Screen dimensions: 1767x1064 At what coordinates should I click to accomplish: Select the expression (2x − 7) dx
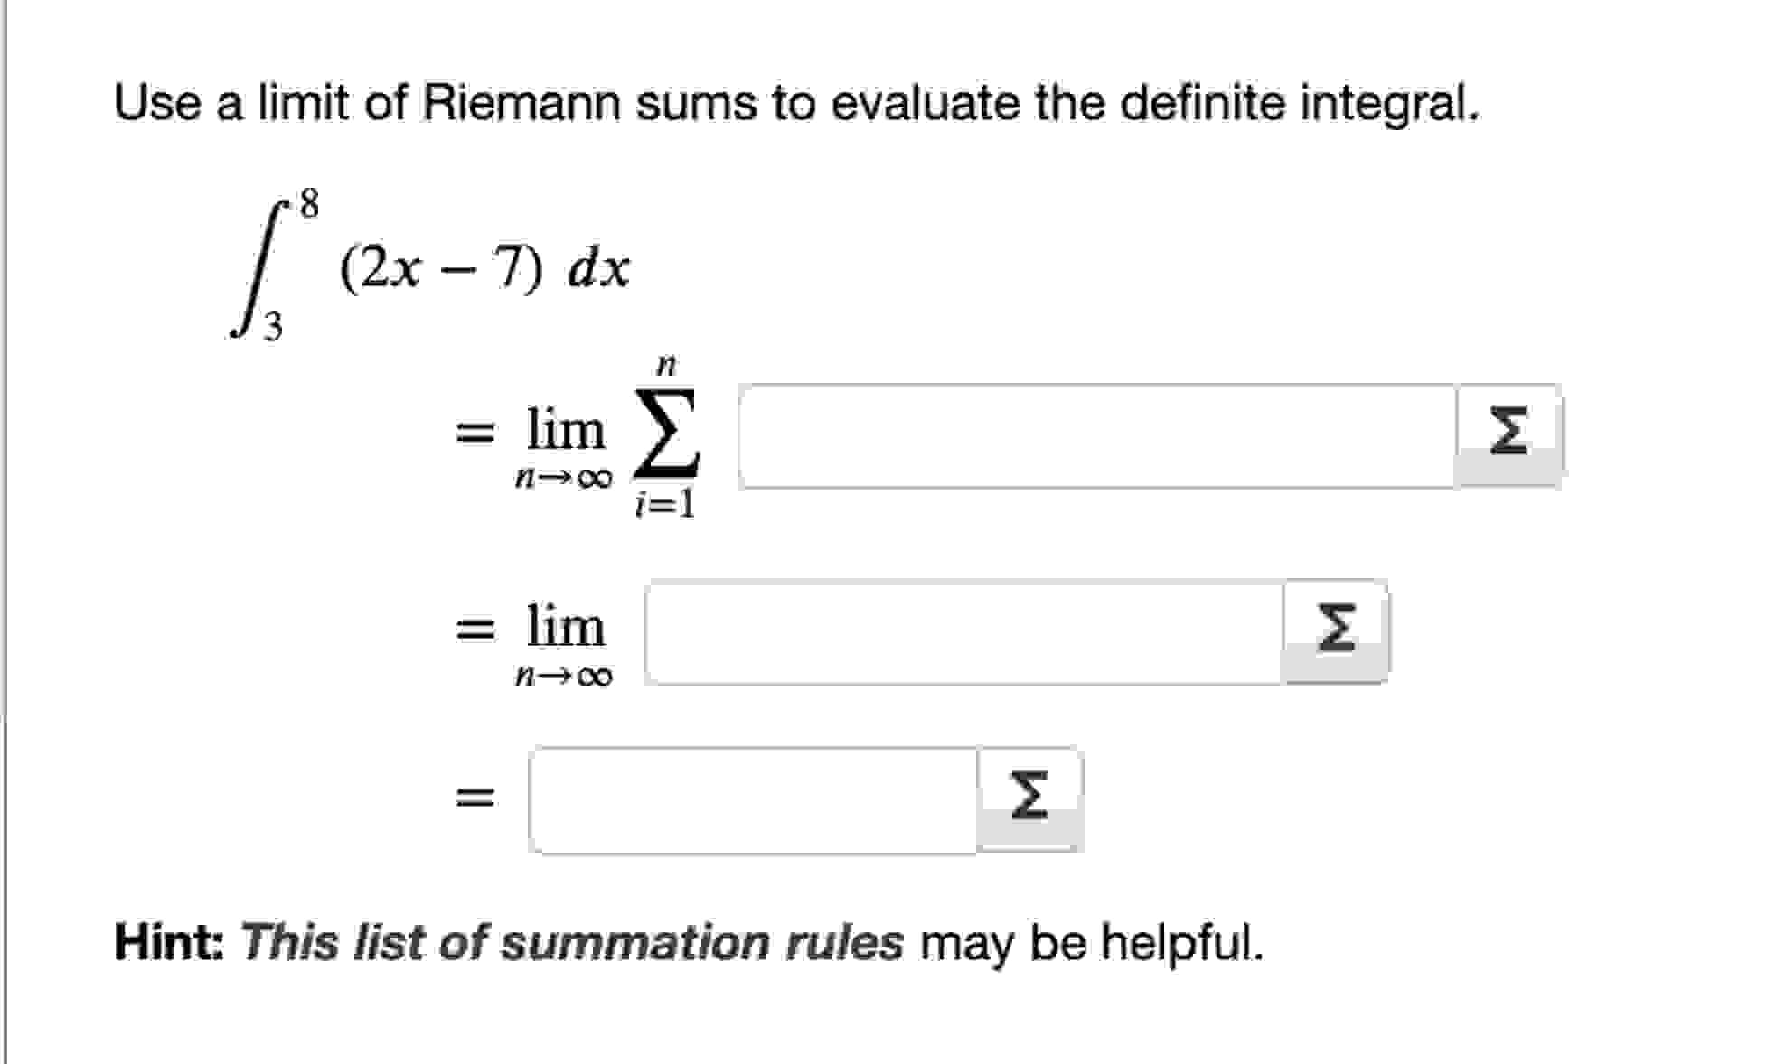[484, 265]
